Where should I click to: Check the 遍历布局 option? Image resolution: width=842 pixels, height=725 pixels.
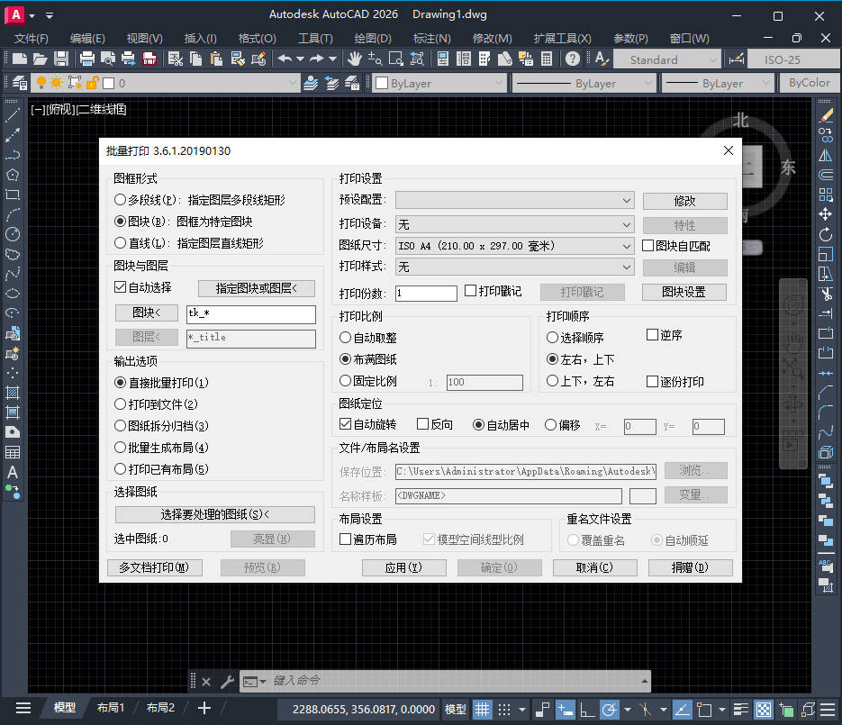click(x=346, y=539)
